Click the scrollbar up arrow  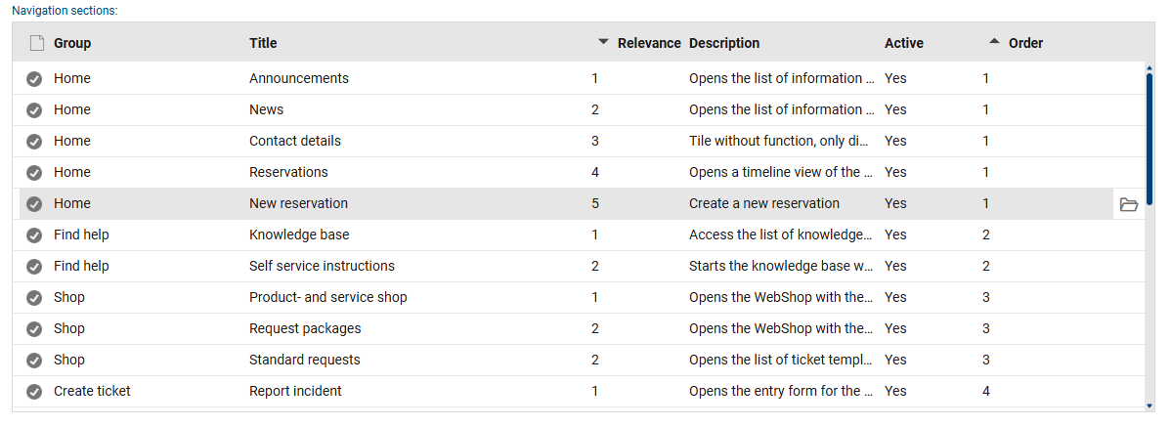1149,68
